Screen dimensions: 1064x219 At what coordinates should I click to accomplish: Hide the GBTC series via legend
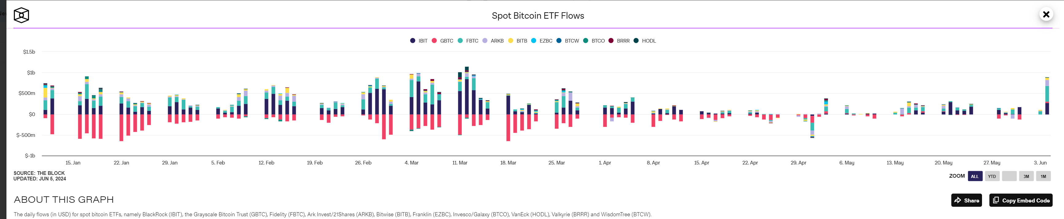pos(442,41)
